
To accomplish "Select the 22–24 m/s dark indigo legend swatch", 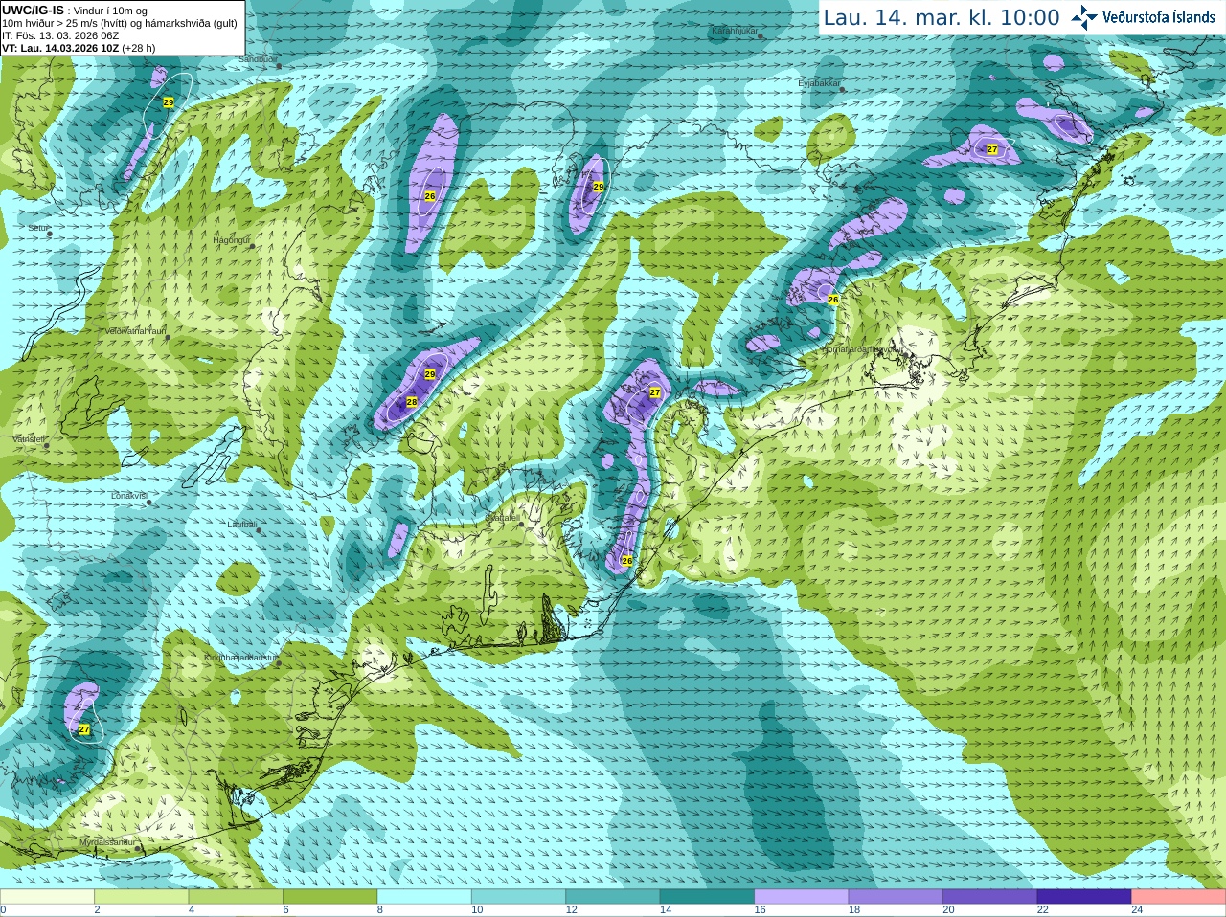I will pos(1084,896).
